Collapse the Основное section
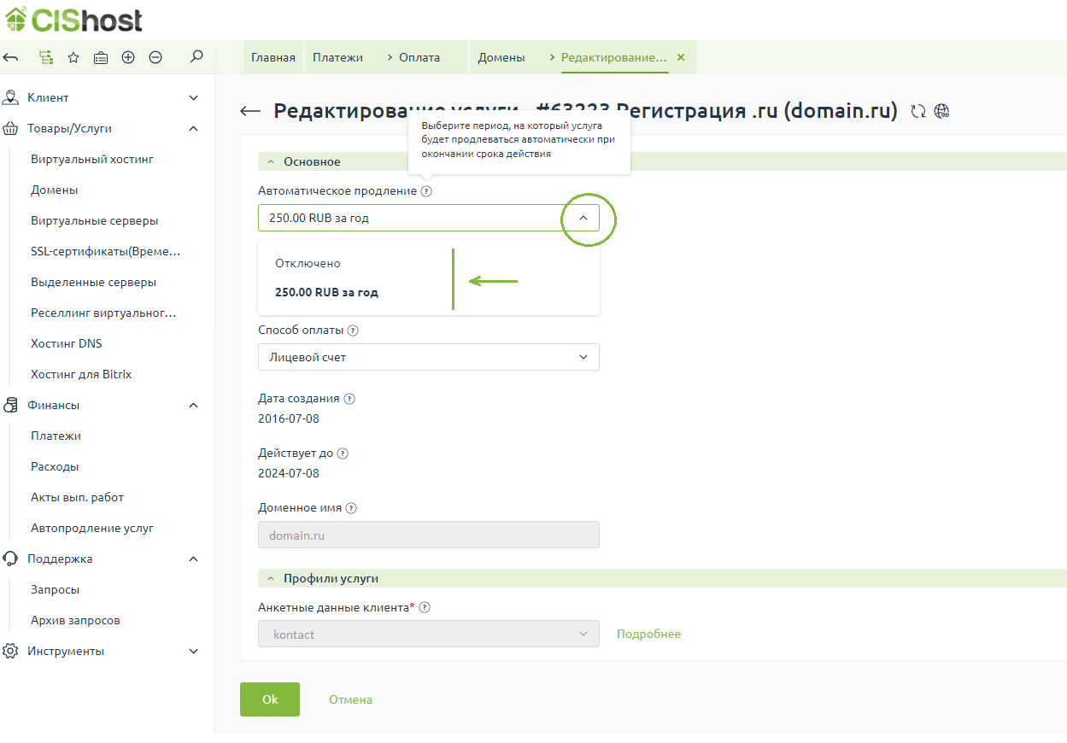 pos(272,161)
